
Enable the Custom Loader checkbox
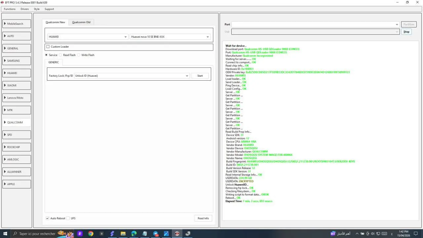[48, 47]
